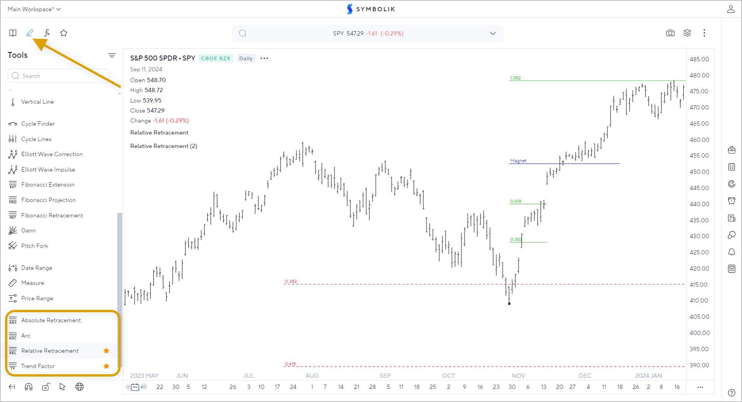Change the Daily timeframe badge
Image resolution: width=742 pixels, height=402 pixels.
coord(246,58)
